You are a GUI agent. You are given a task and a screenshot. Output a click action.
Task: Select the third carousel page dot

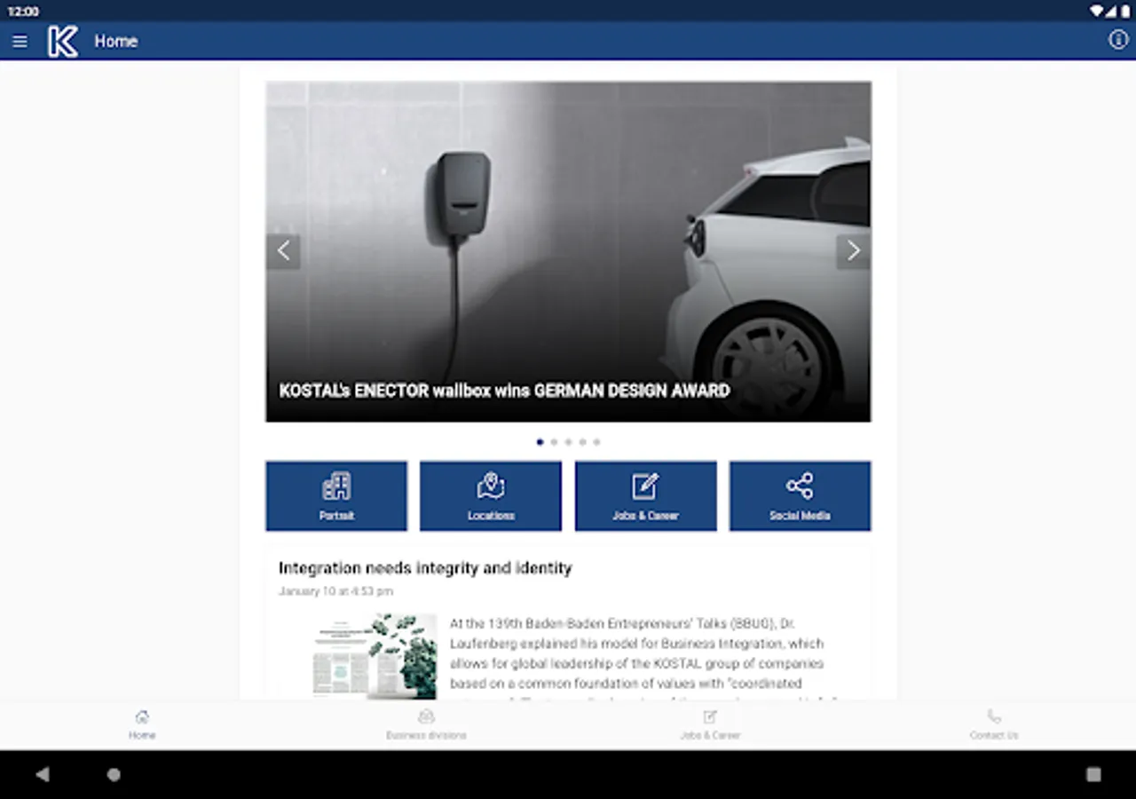(x=568, y=441)
